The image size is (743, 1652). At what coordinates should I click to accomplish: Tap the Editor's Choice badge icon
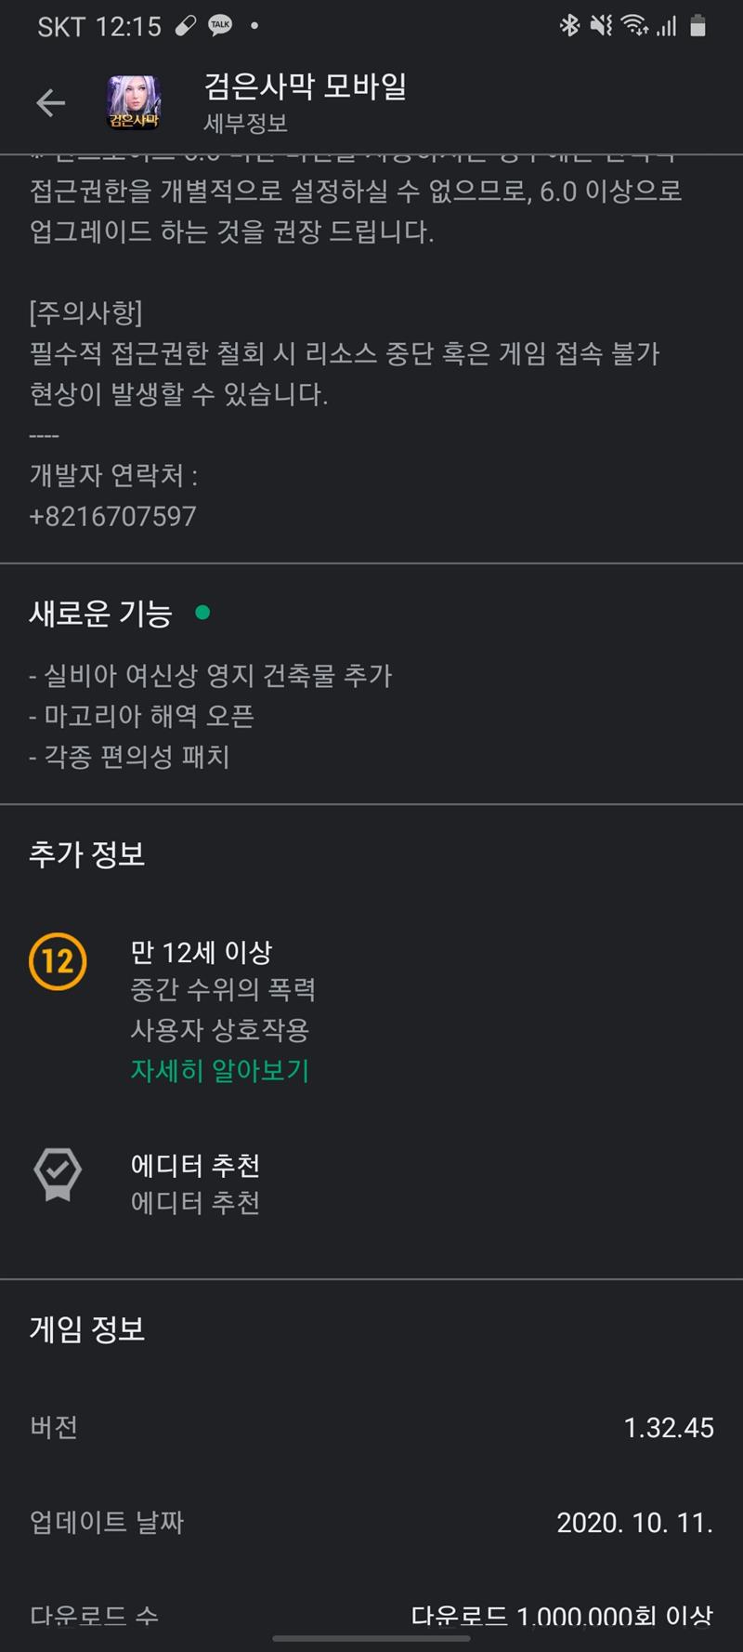[58, 1174]
